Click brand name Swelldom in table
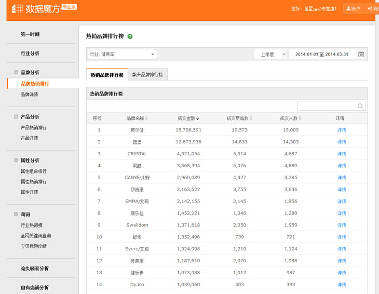Image resolution: width=379 pixels, height=294 pixels. click(137, 225)
